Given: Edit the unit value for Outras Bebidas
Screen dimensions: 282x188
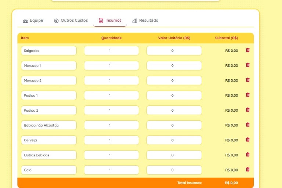Looking at the screenshot, I should 174,155.
